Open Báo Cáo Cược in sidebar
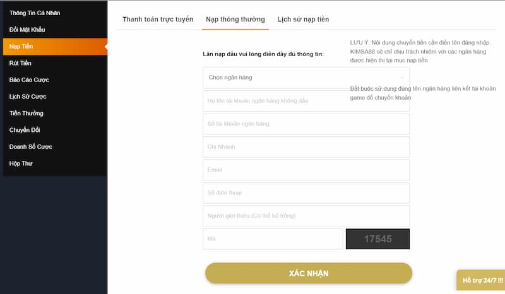The height and width of the screenshot is (294, 505). pyautogui.click(x=29, y=80)
